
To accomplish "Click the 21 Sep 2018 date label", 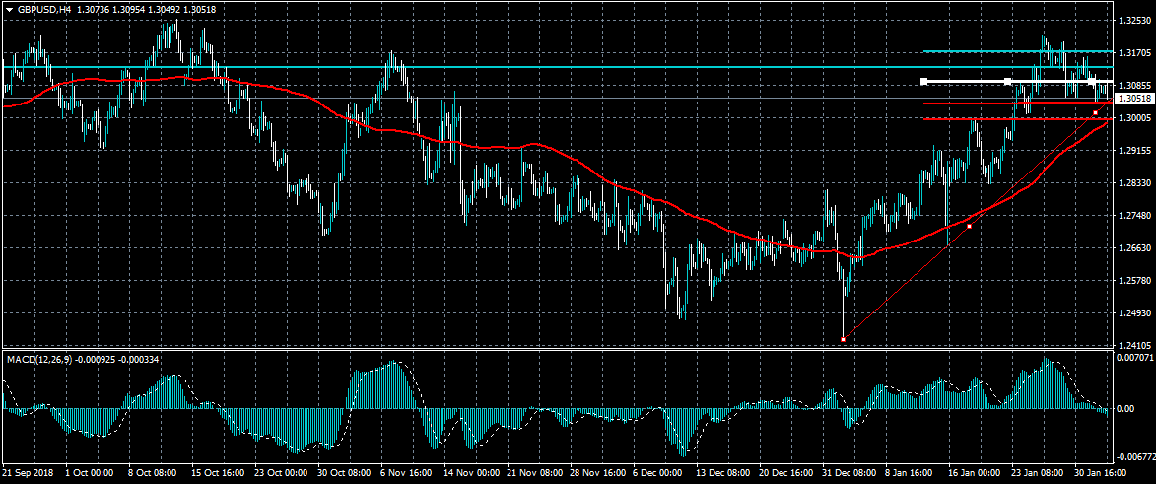I will 30,474.
